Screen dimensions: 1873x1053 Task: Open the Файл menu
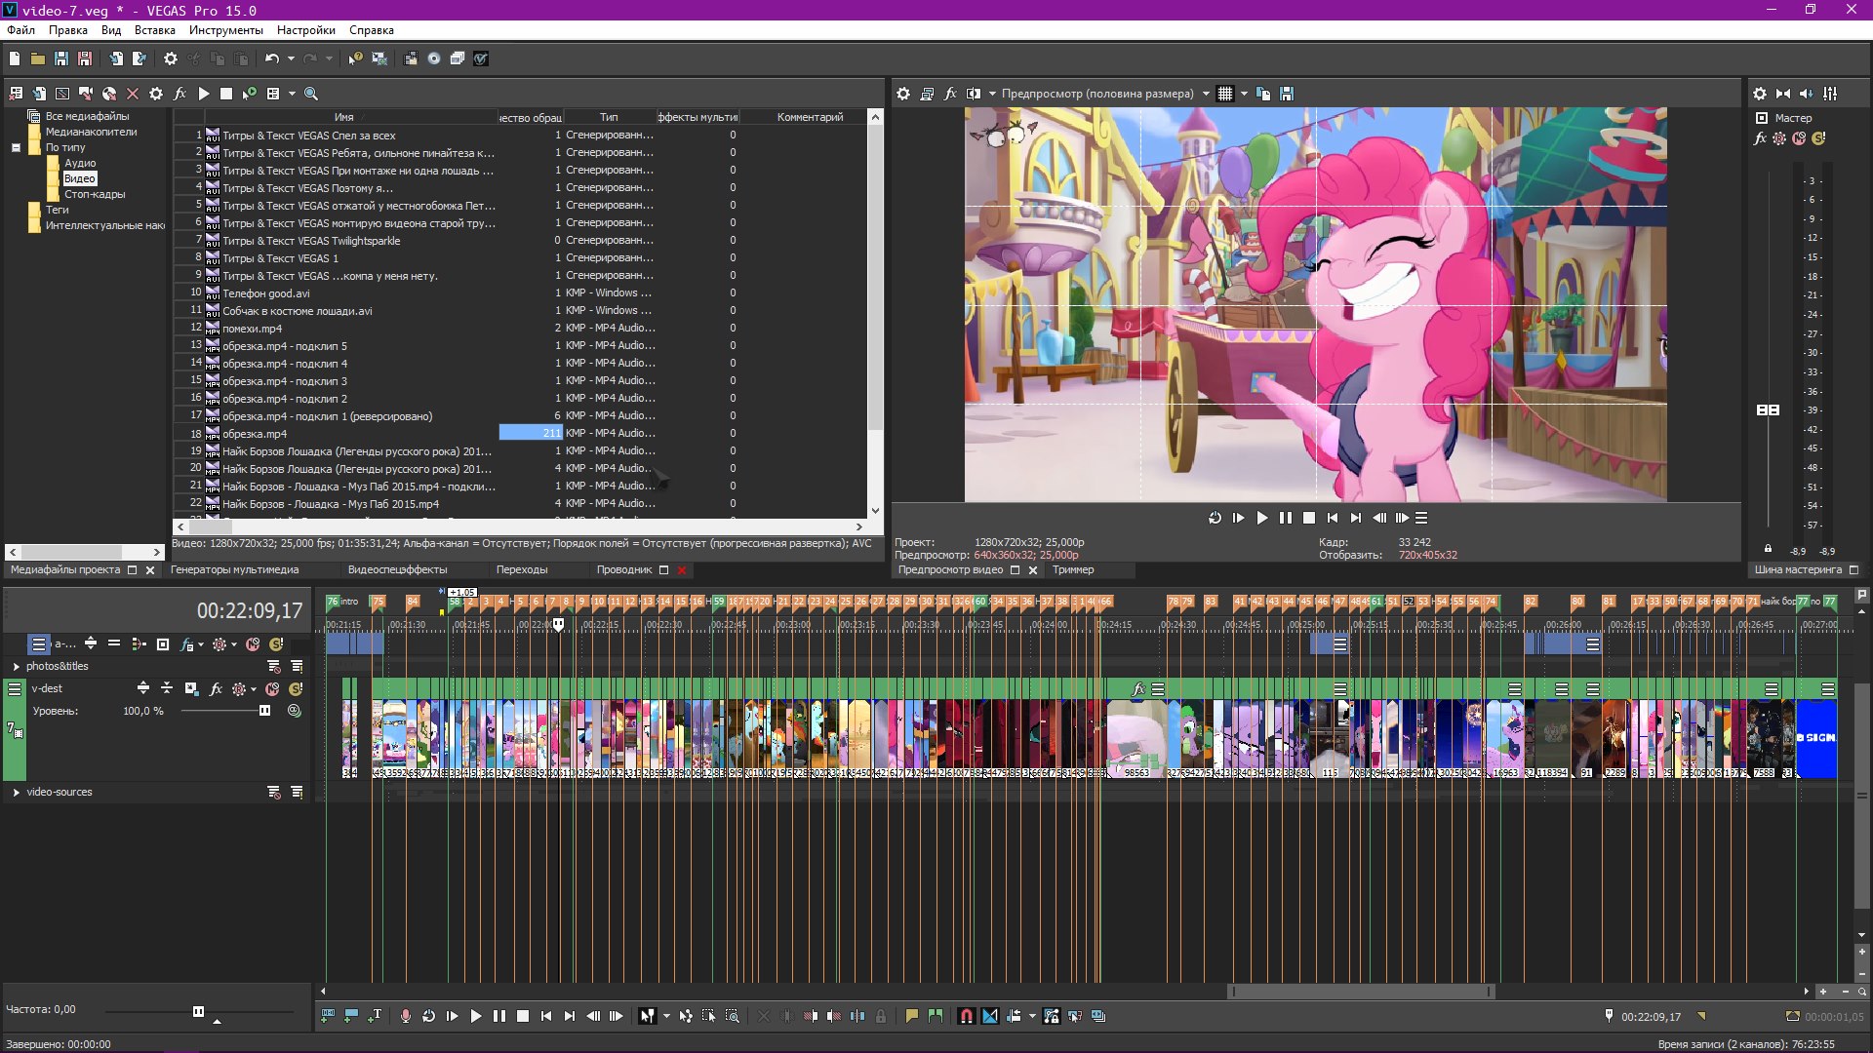tap(20, 30)
